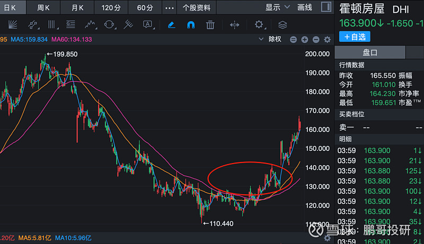
Task: Click the minus zoom-out circle icon
Action: point(316,40)
